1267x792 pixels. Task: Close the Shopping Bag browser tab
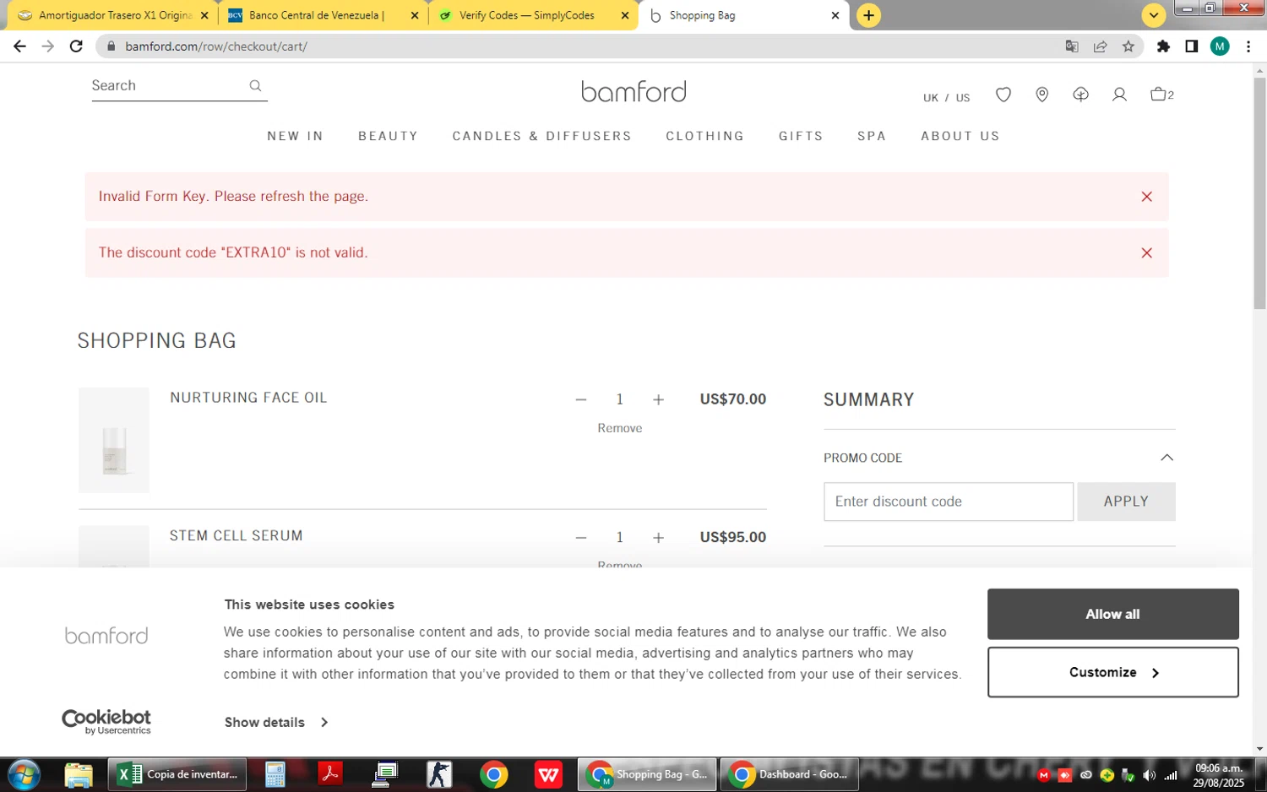pyautogui.click(x=835, y=15)
